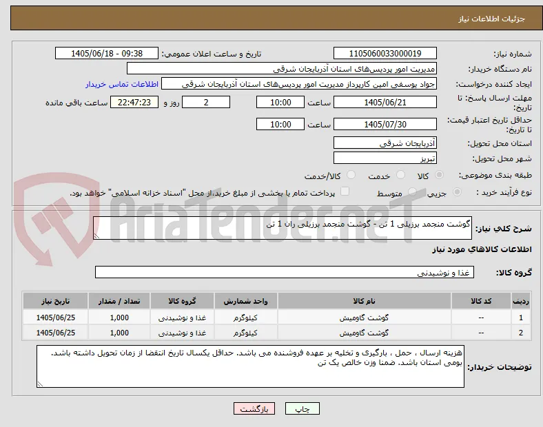543x427 pixels.
Task: Select the خدمت radio button
Action: coord(400,175)
